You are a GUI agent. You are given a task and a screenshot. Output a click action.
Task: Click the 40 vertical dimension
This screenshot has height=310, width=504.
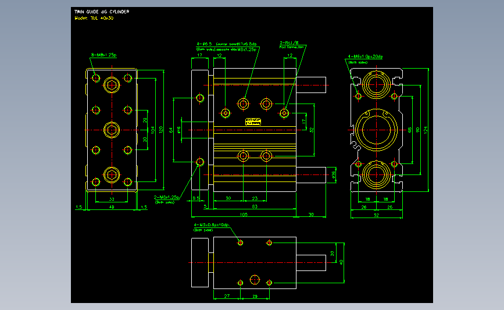click(x=341, y=262)
